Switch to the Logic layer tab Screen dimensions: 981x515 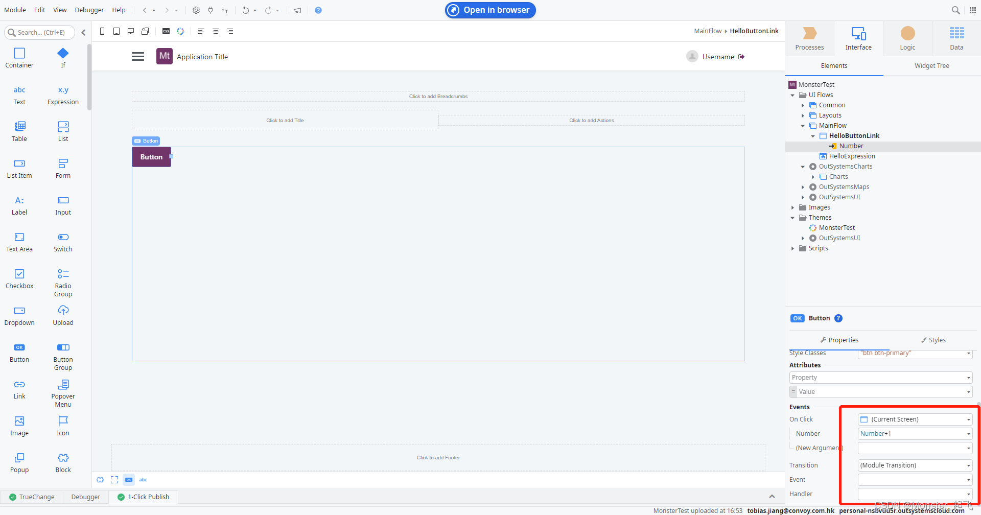907,38
